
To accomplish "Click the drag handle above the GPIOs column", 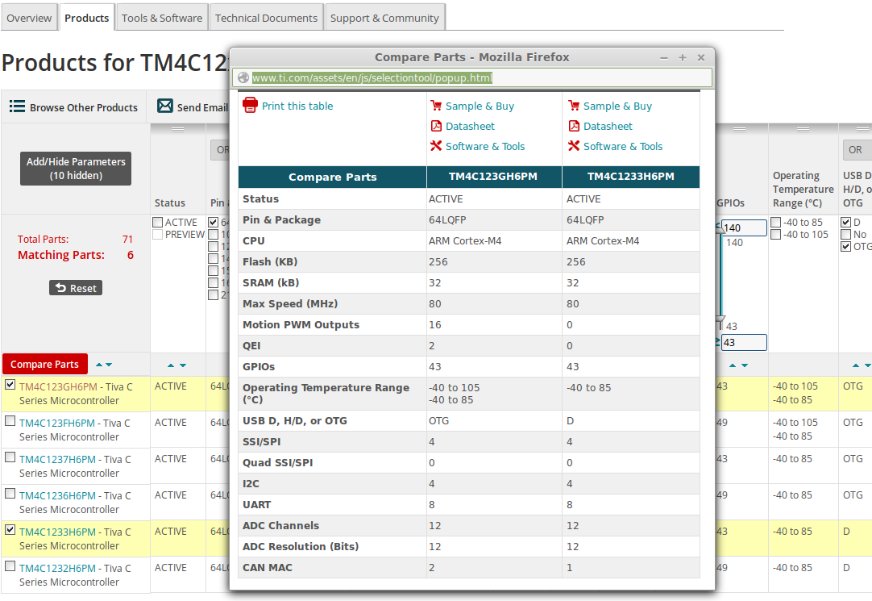I will (x=740, y=129).
